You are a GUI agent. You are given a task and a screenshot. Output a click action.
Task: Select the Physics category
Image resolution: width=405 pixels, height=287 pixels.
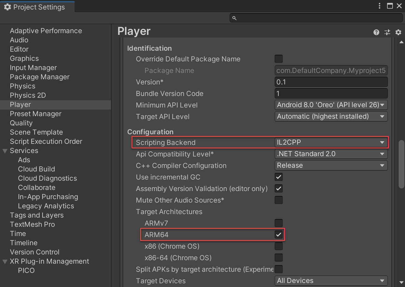coord(22,86)
